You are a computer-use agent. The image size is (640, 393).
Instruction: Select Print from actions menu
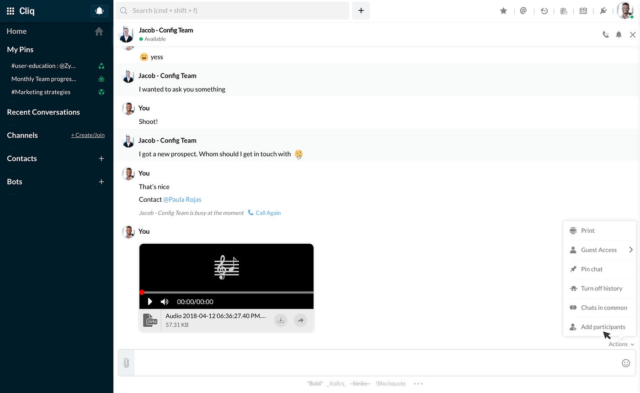(599, 231)
